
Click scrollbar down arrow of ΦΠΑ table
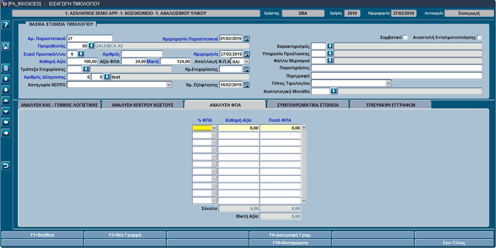click(304, 201)
